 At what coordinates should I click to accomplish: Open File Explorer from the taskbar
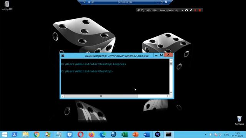point(25,135)
